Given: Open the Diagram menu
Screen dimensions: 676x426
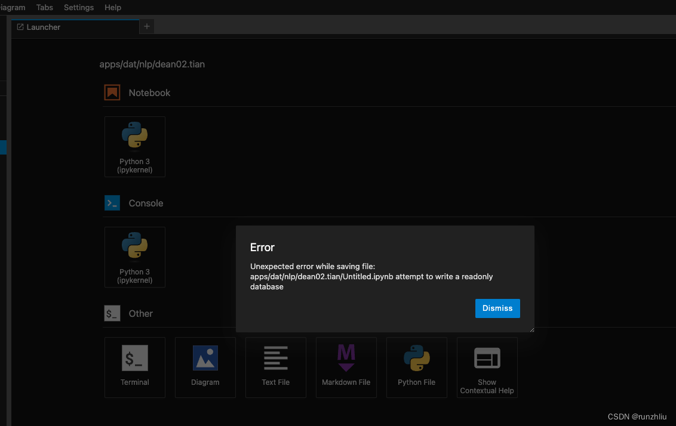Looking at the screenshot, I should [13, 7].
